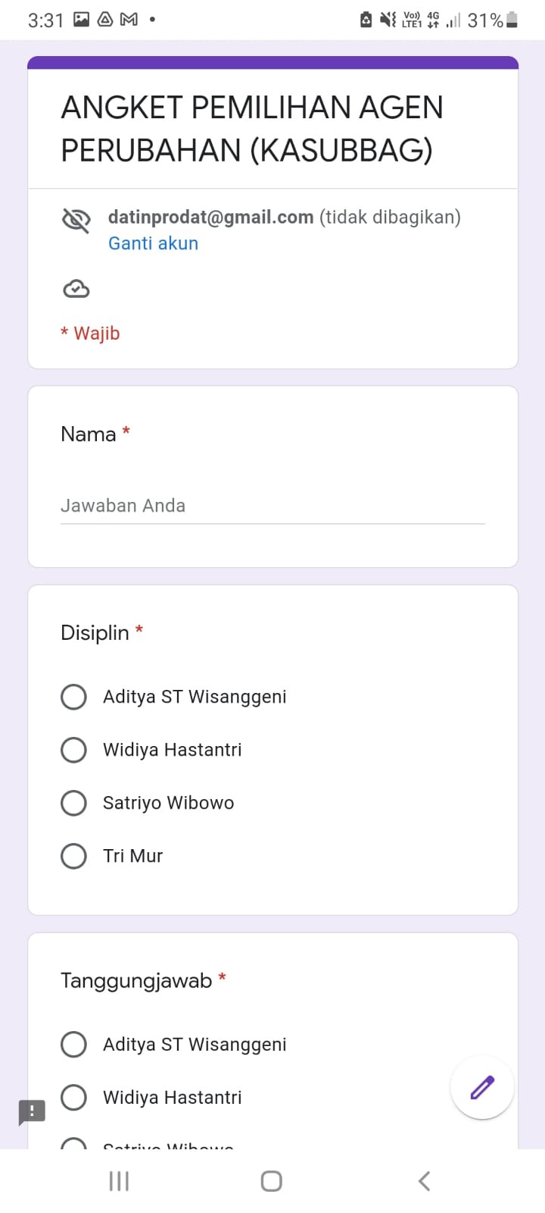Select Aditya ST Wisanggeni under Disiplin

73,697
